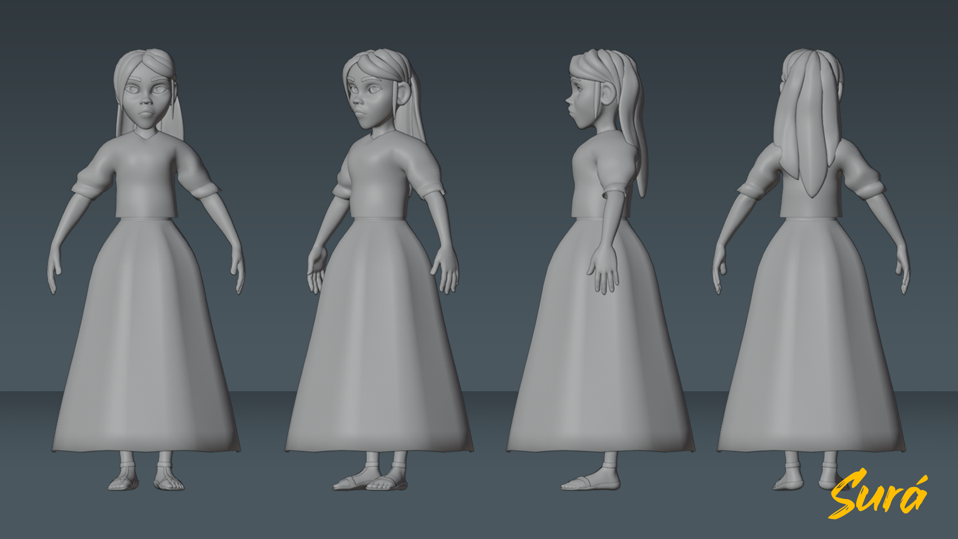958x539 pixels.
Task: Click the front-view character's puffed sleeve
Action: pos(95,175)
